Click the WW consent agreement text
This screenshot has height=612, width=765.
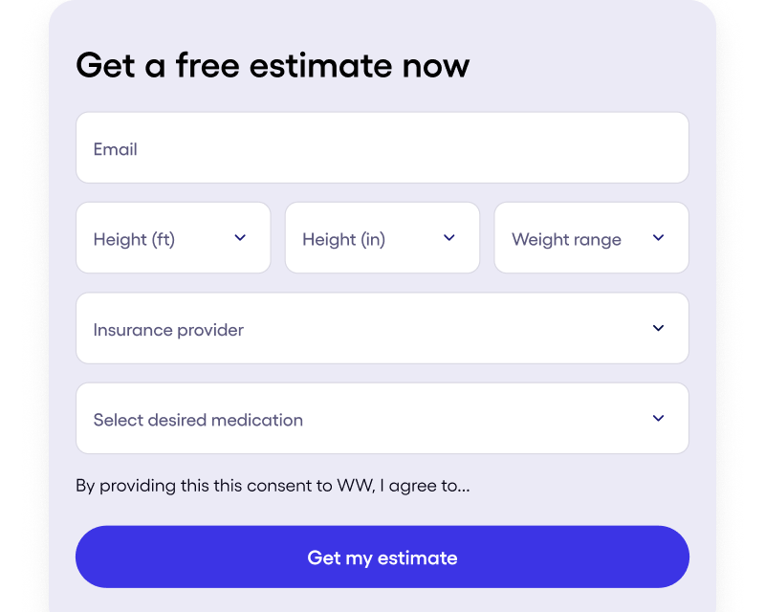pyautogui.click(x=273, y=486)
